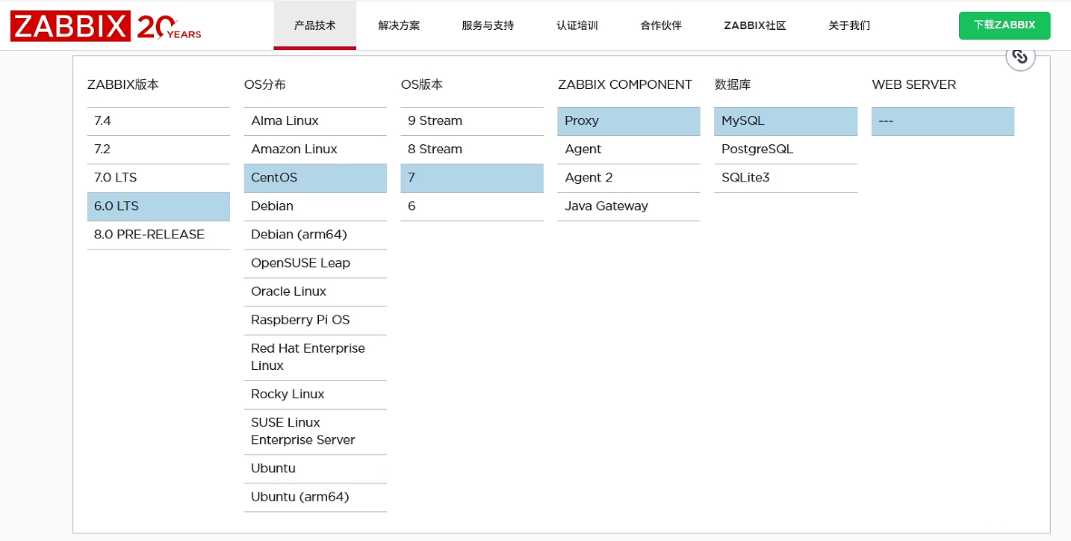Viewport: 1071px width, 541px height.
Task: Select MySQL as database
Action: [x=786, y=121]
